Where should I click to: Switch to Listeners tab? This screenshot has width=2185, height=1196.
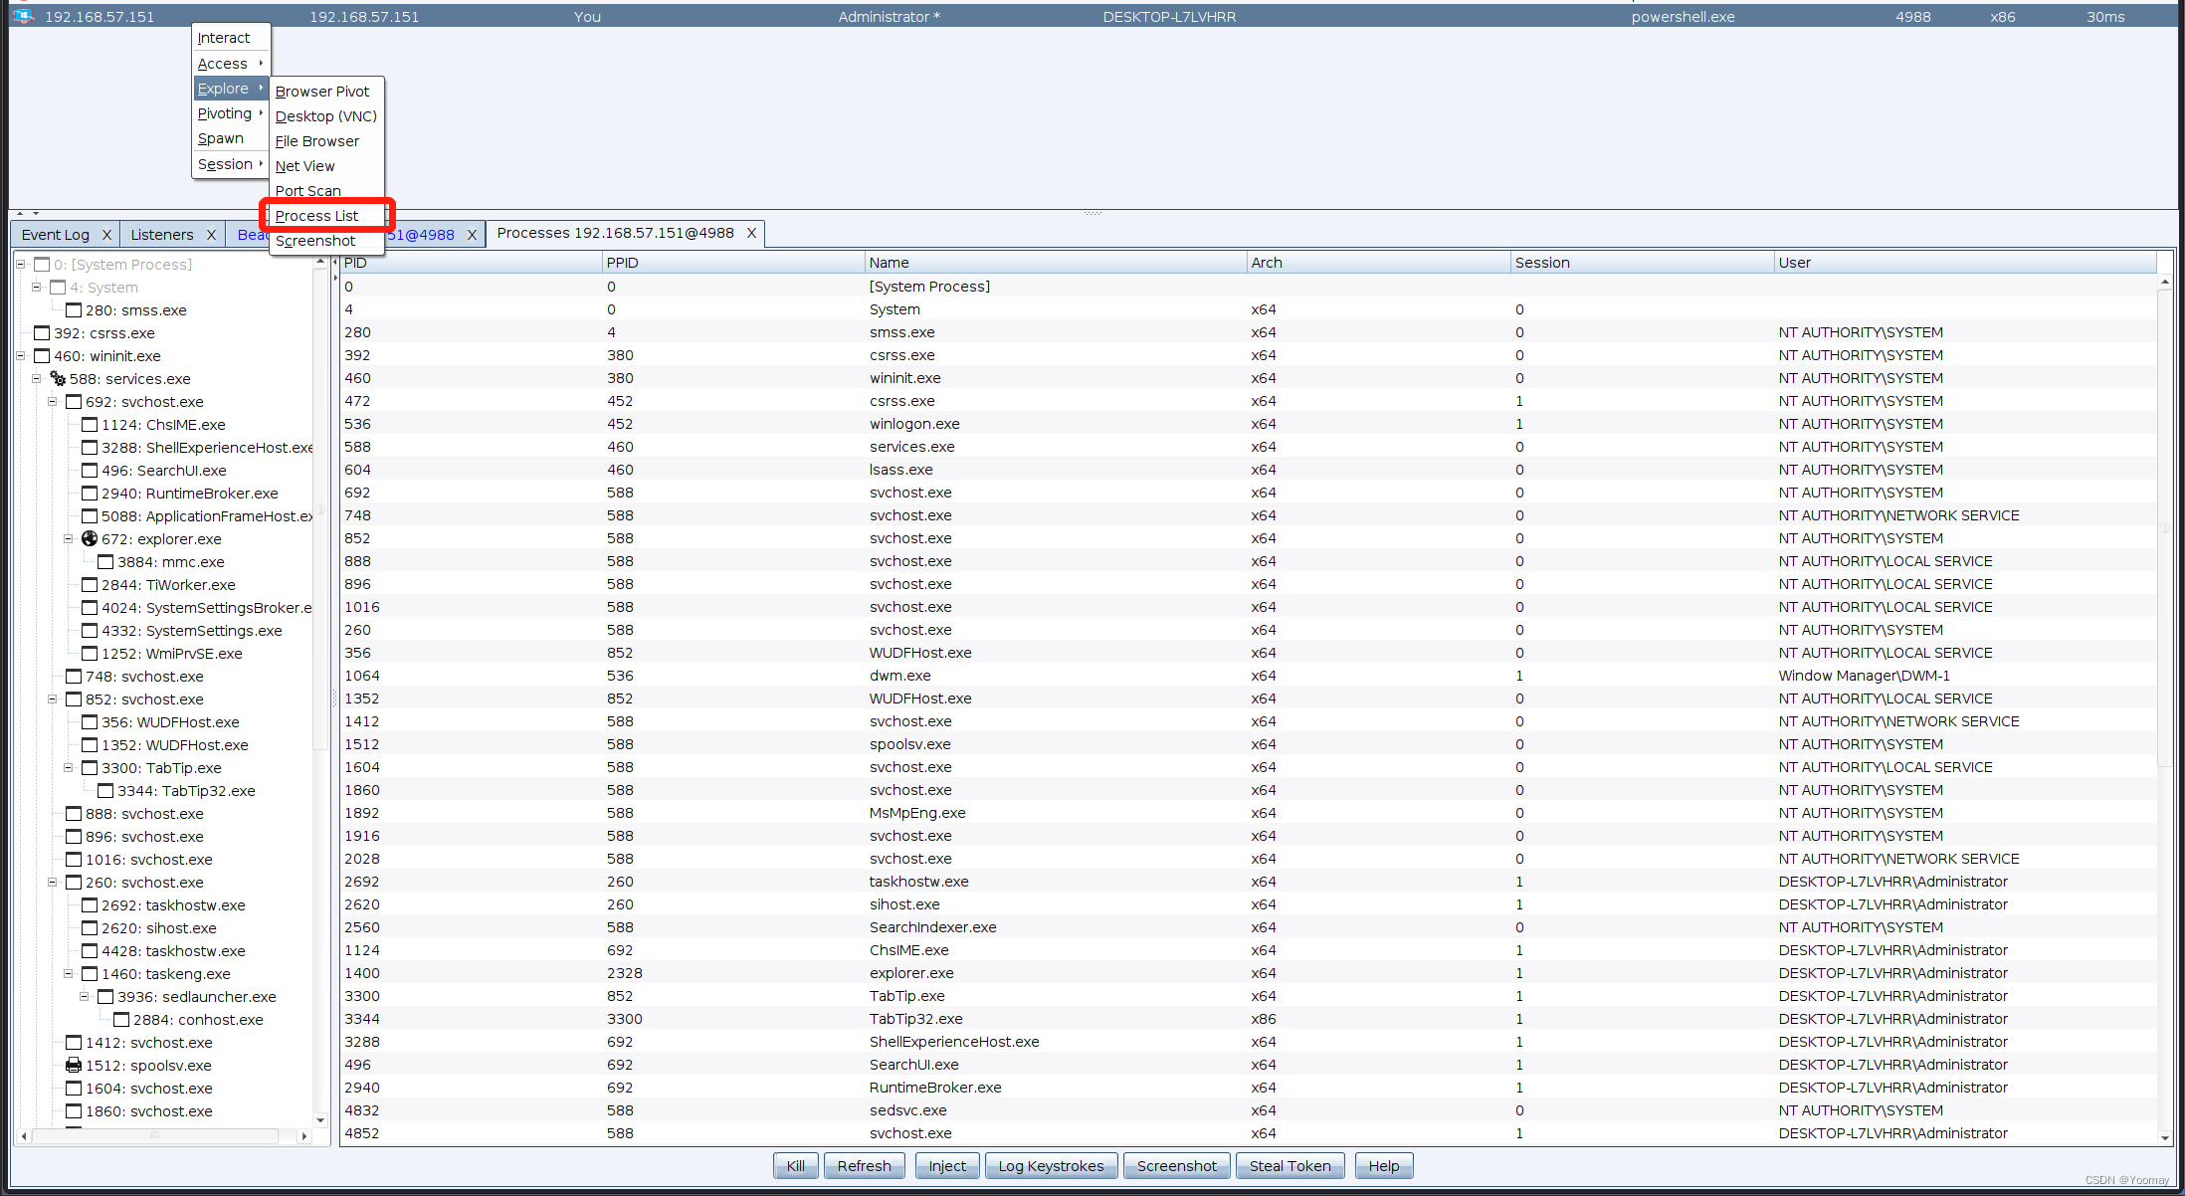click(162, 233)
